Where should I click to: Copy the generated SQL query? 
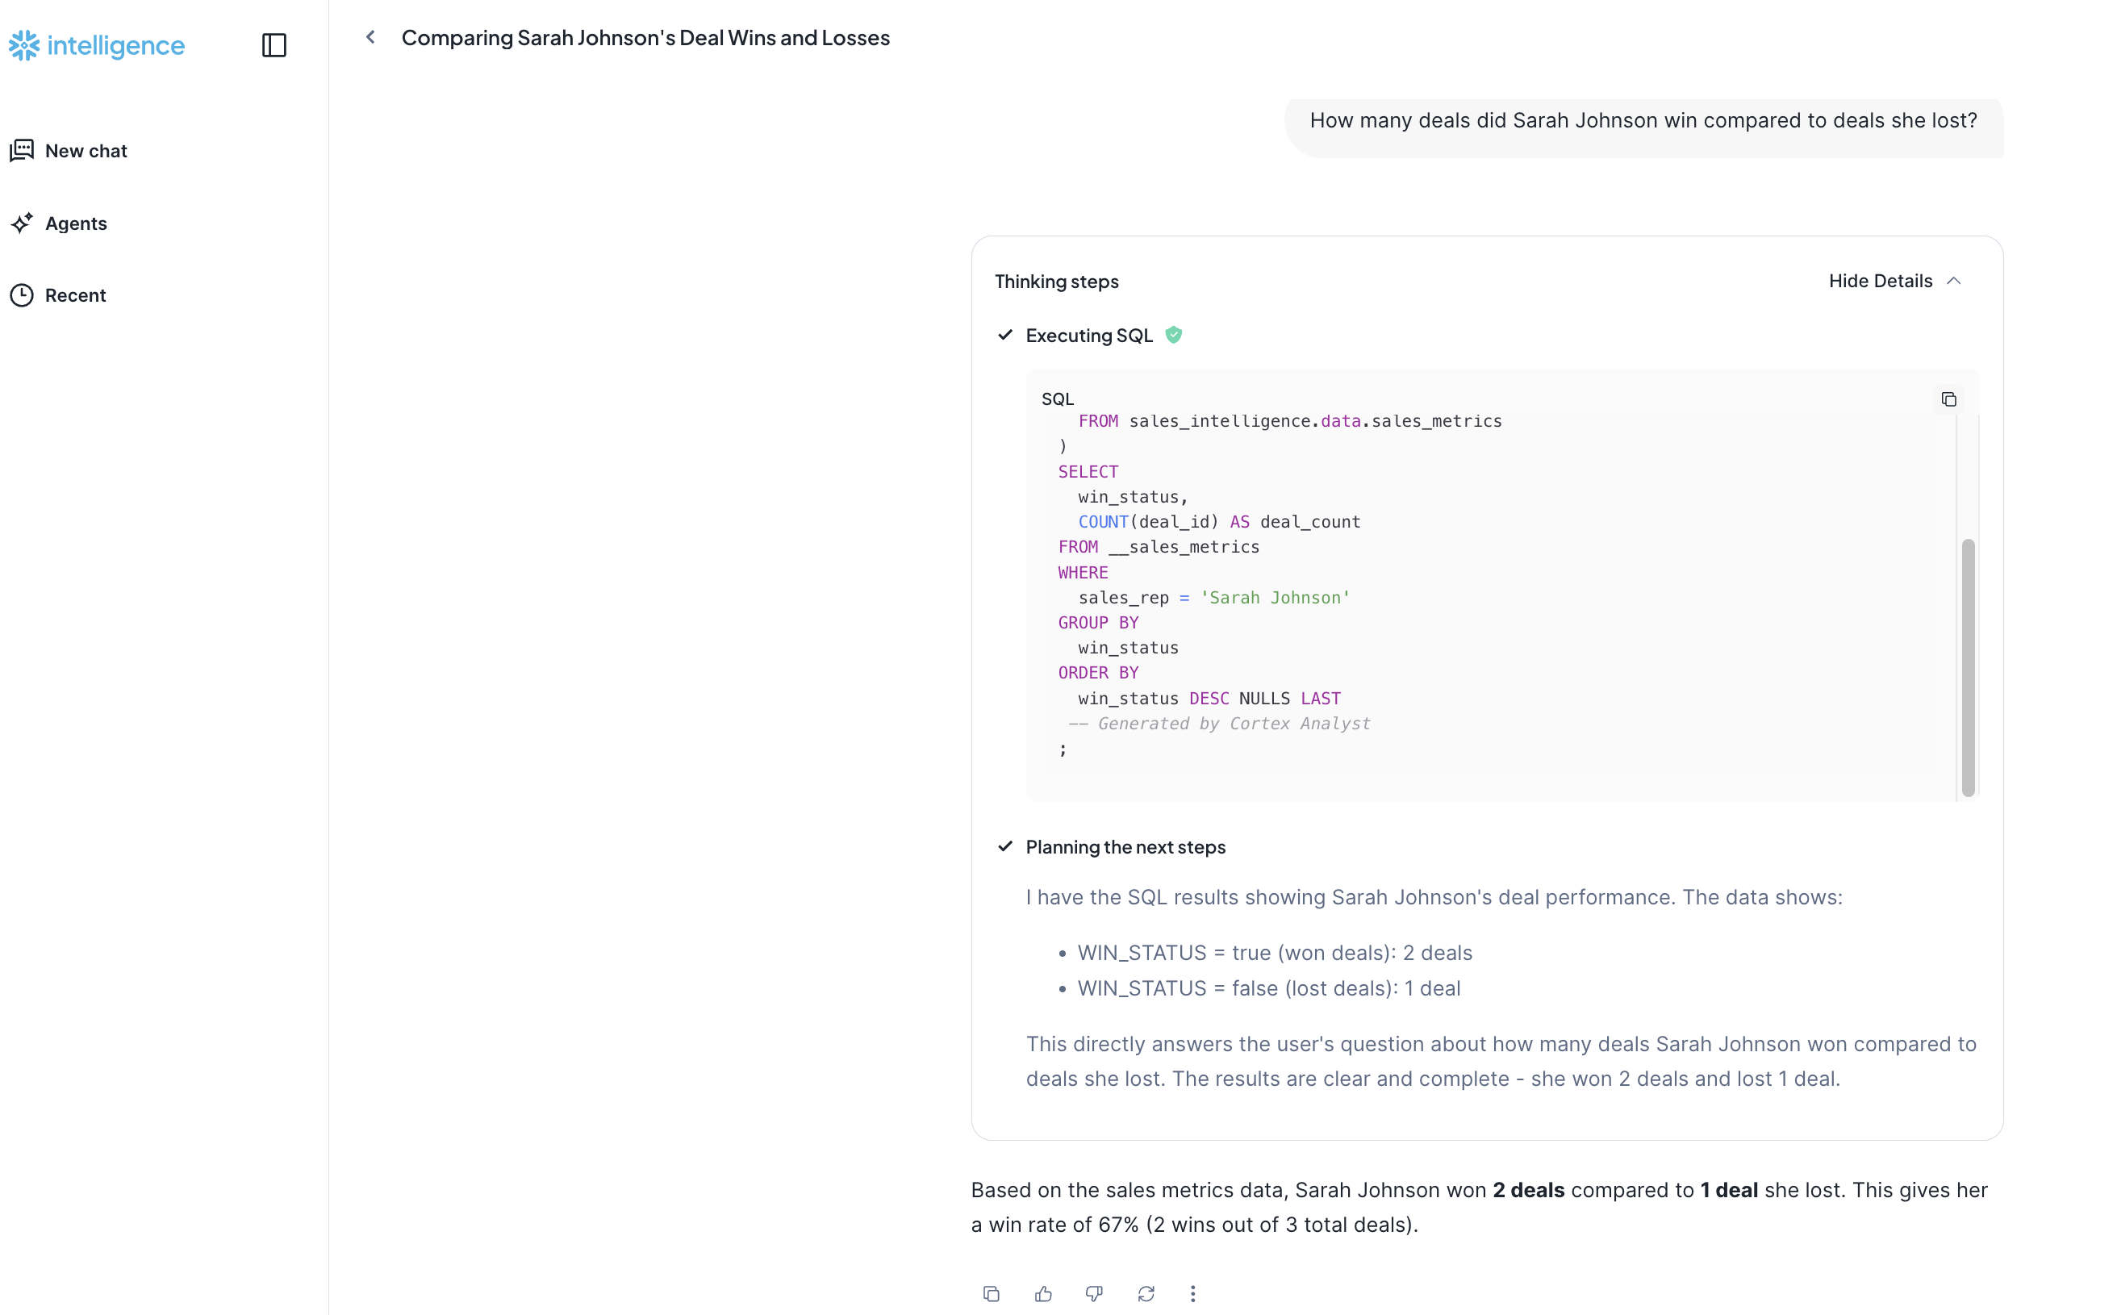[x=1948, y=399]
